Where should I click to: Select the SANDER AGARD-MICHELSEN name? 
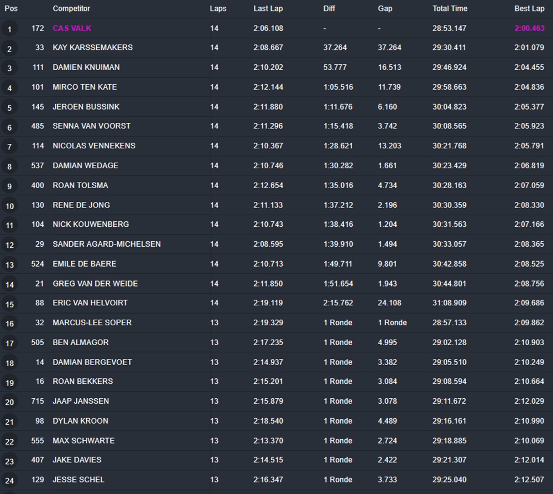tap(107, 244)
